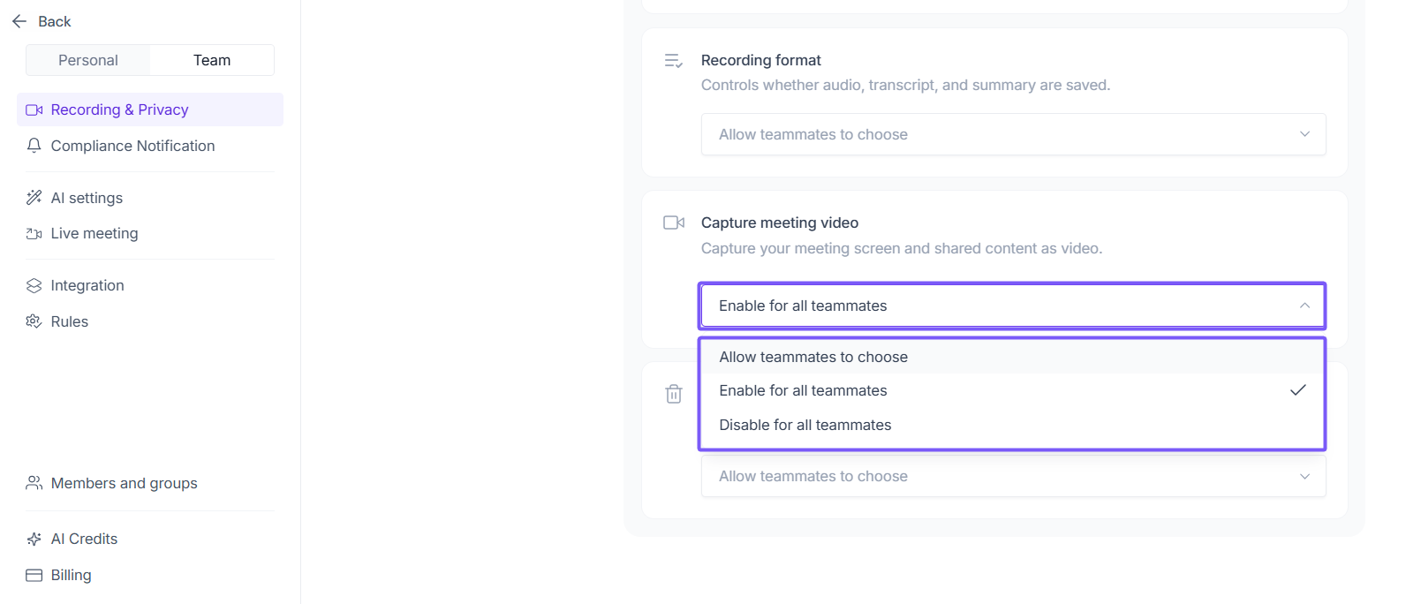
Task: Click the Integration layers icon
Action: [34, 285]
